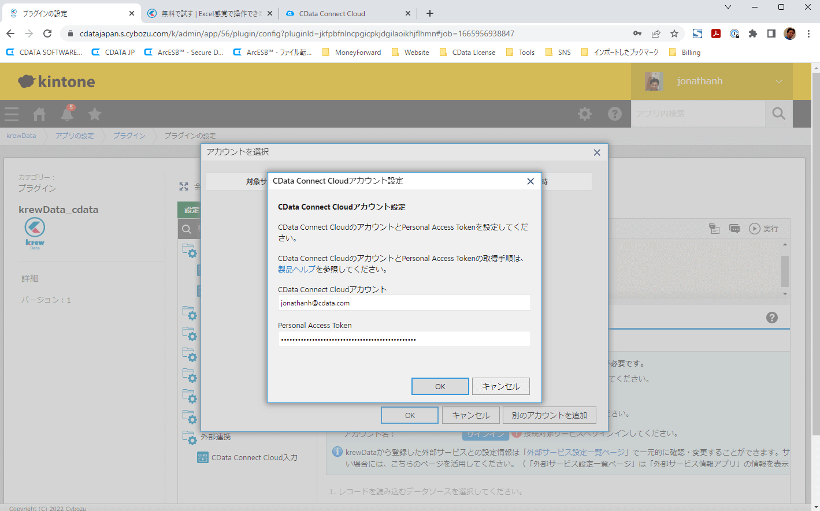Viewport: 820px width, 511px height.
Task: Click the CData Connect Cloudアカウント input field
Action: click(405, 303)
